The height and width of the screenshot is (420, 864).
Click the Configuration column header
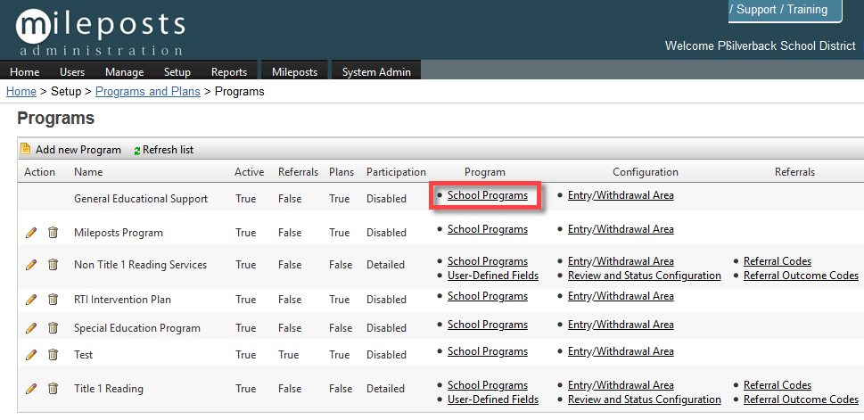click(646, 172)
